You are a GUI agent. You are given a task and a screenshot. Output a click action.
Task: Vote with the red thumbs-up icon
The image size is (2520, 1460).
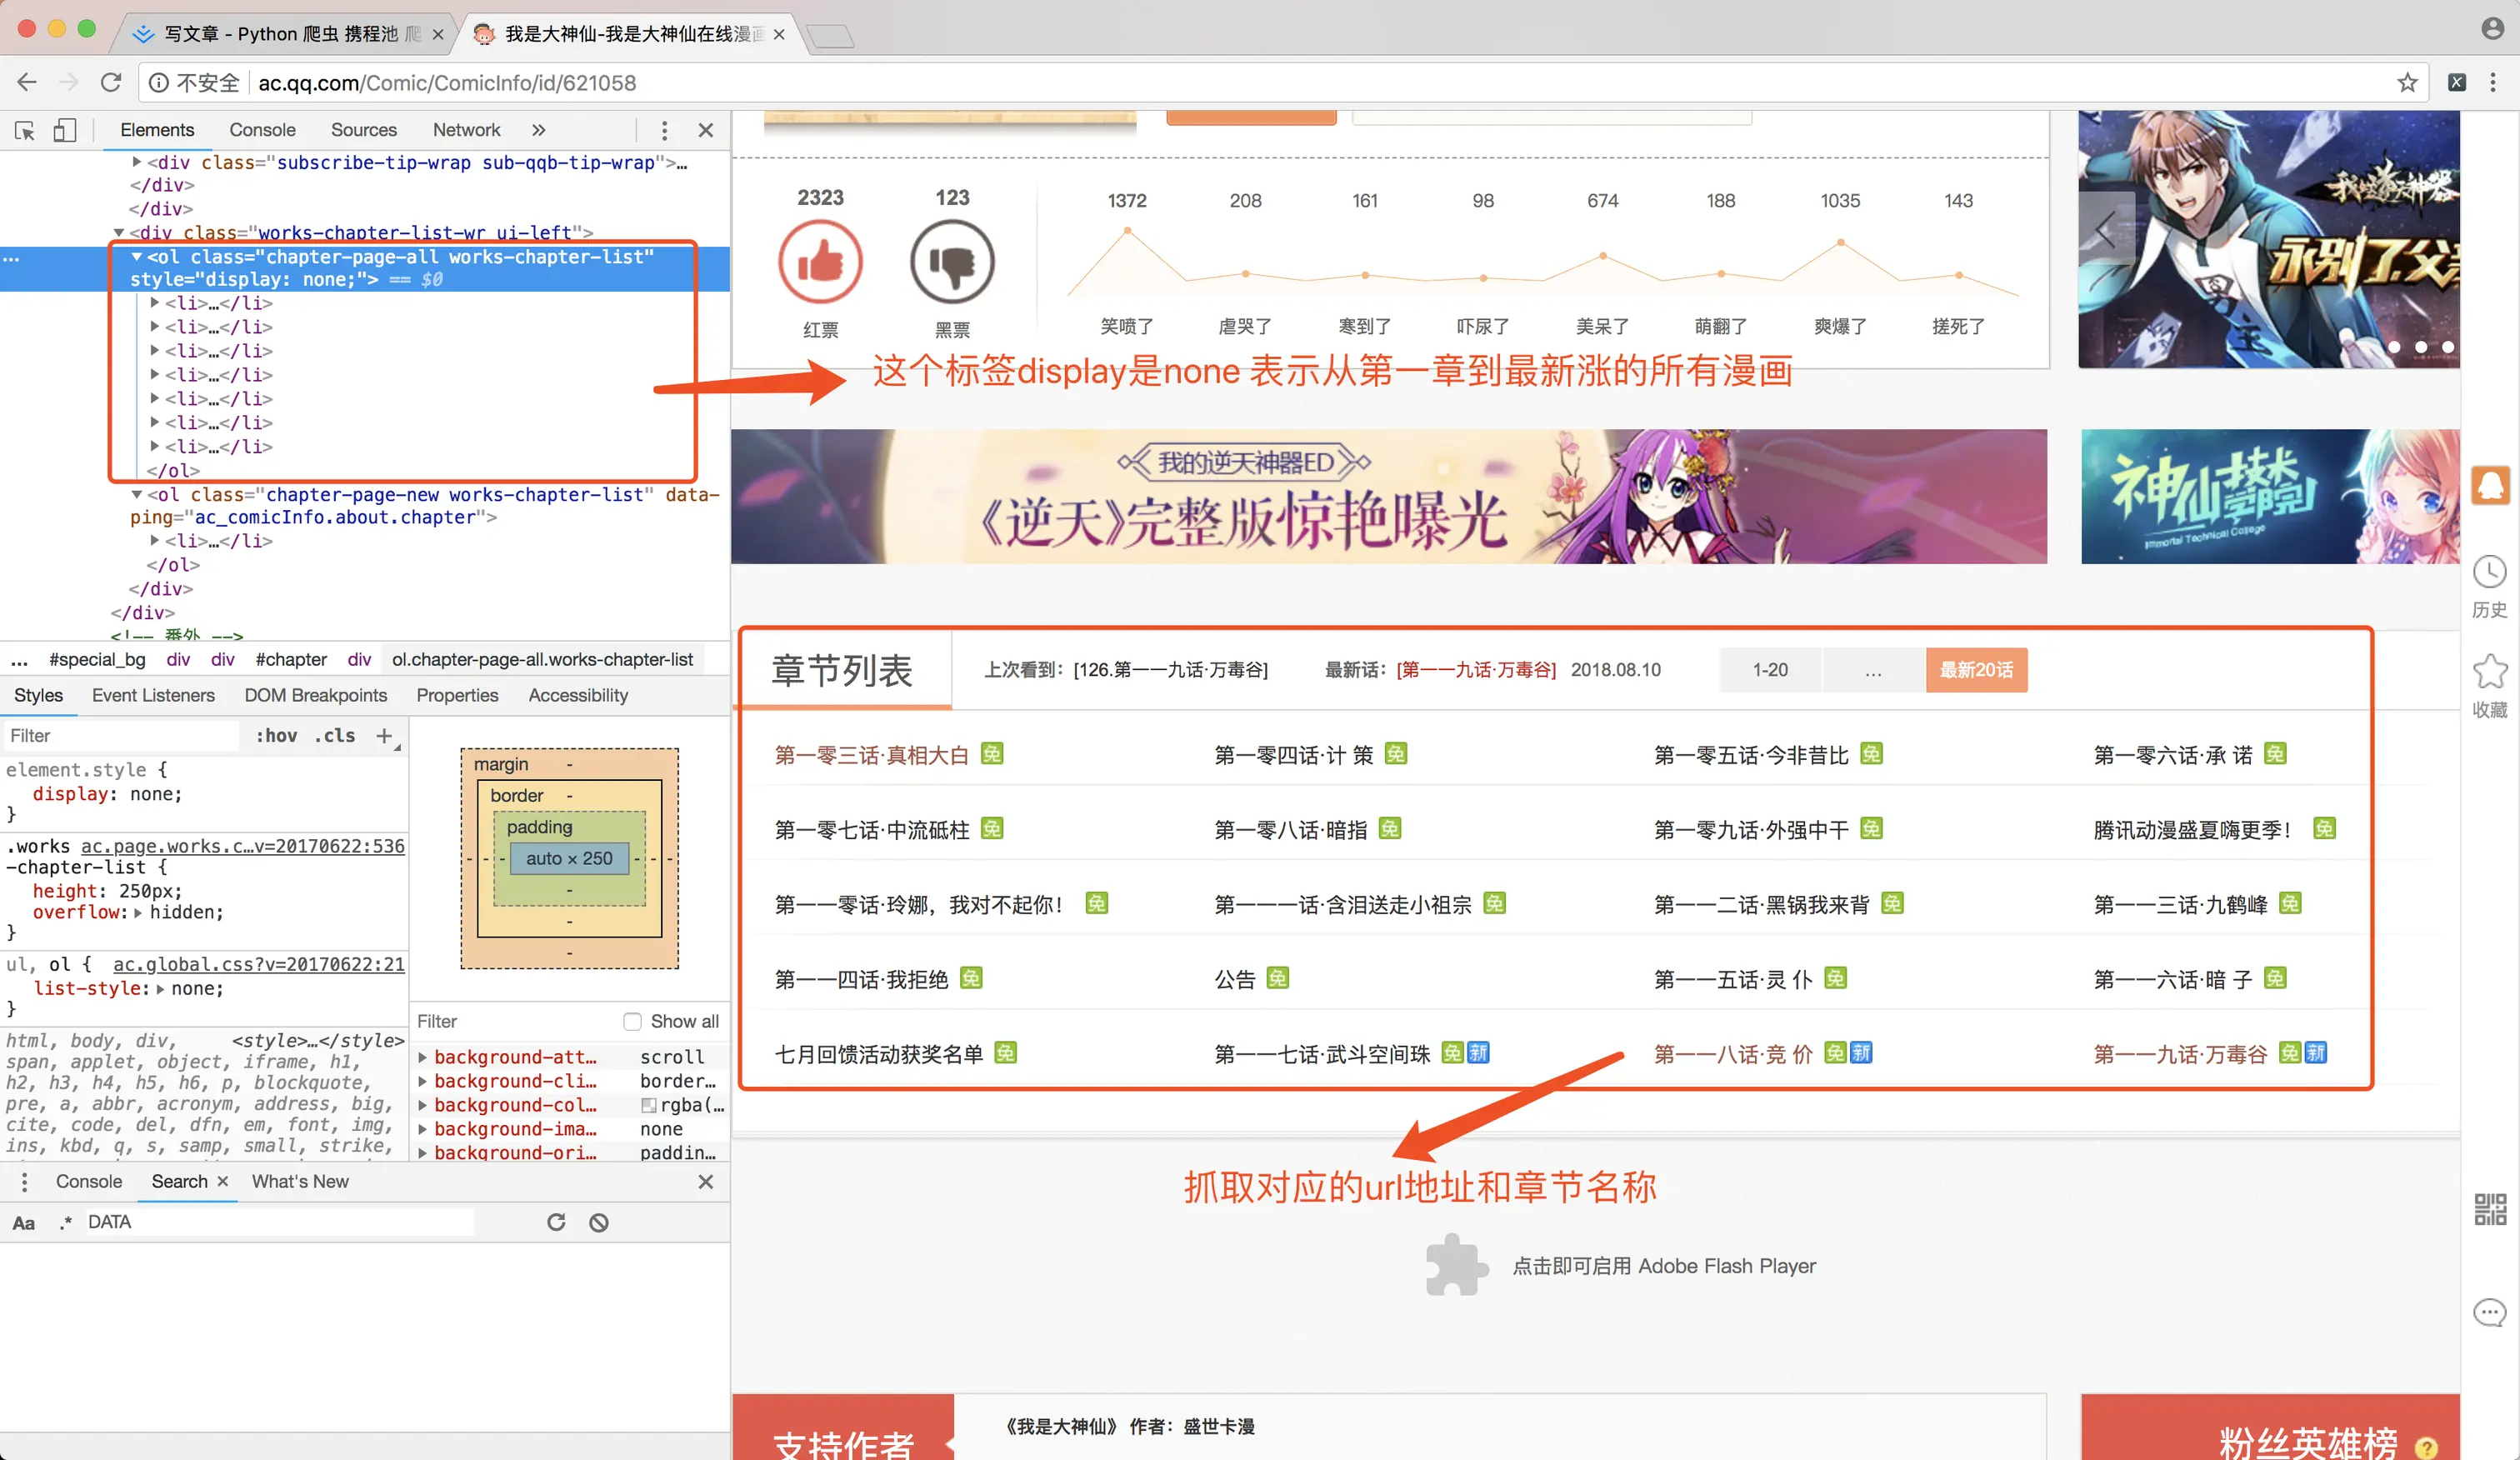click(x=820, y=262)
